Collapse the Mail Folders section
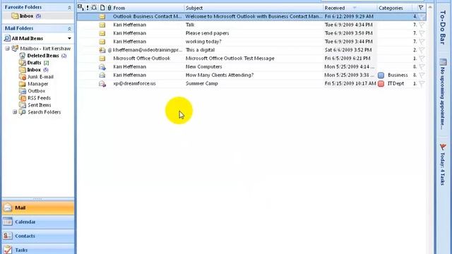 click(69, 28)
